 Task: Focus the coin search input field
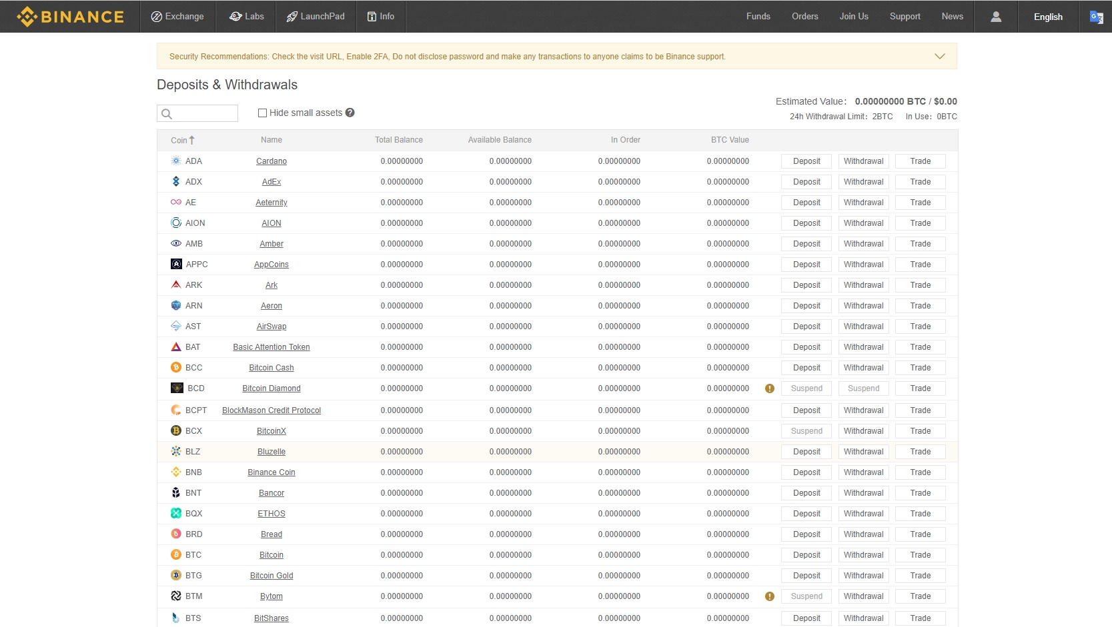[x=203, y=114]
